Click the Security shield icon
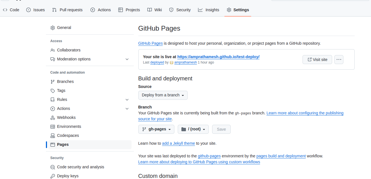 (171, 10)
